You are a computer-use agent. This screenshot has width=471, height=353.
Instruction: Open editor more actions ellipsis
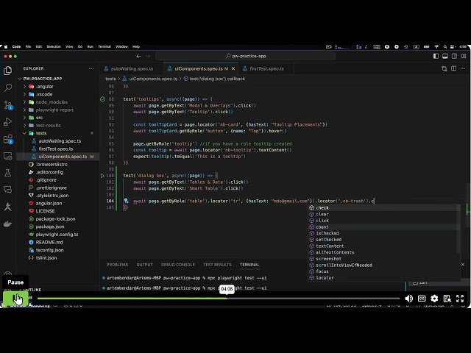pyautogui.click(x=463, y=68)
